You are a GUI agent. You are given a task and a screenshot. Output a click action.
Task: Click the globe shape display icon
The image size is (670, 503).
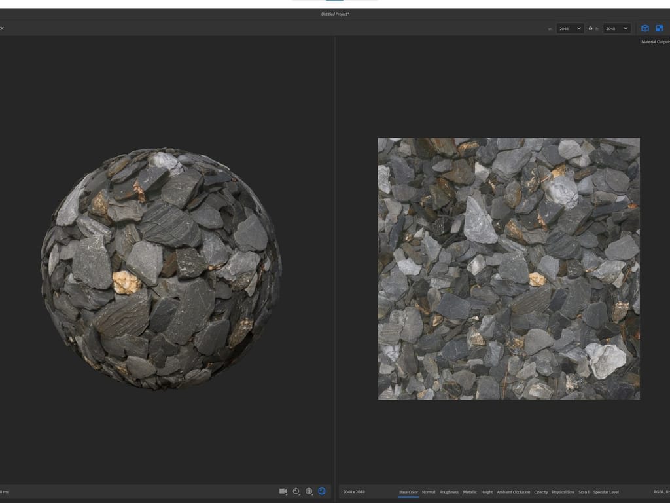[x=309, y=491]
